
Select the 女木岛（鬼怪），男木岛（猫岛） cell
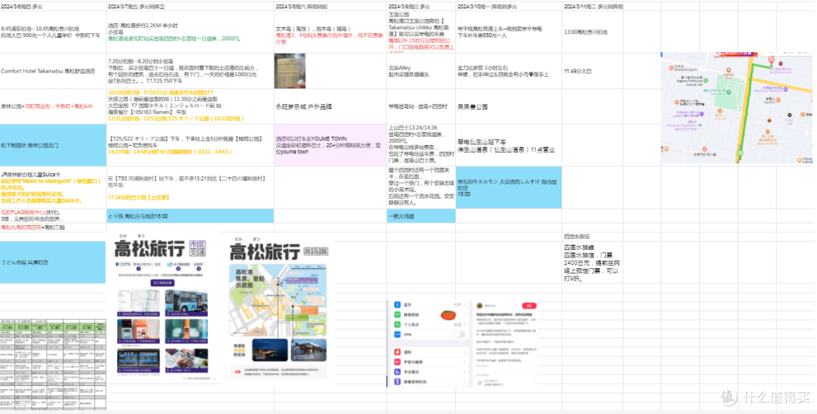(x=331, y=32)
